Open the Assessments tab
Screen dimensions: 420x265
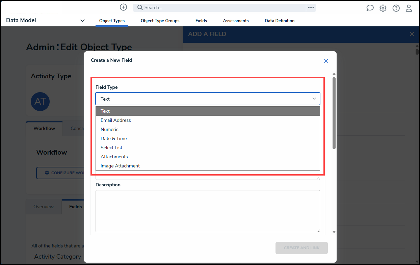coord(236,21)
